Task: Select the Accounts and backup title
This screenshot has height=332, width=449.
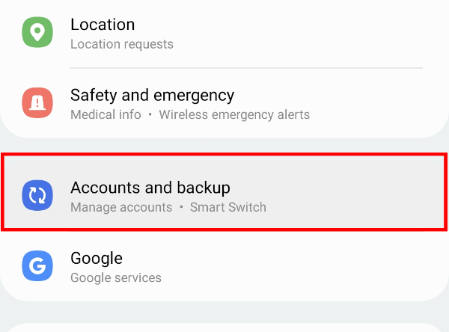Action: coord(150,187)
